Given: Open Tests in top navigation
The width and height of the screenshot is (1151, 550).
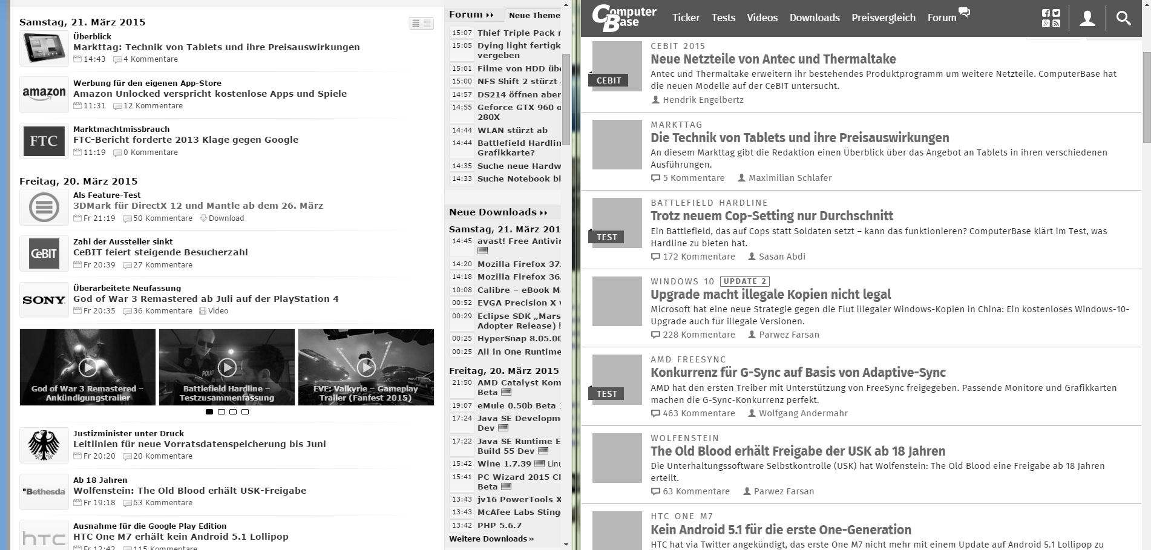Looking at the screenshot, I should 723,18.
